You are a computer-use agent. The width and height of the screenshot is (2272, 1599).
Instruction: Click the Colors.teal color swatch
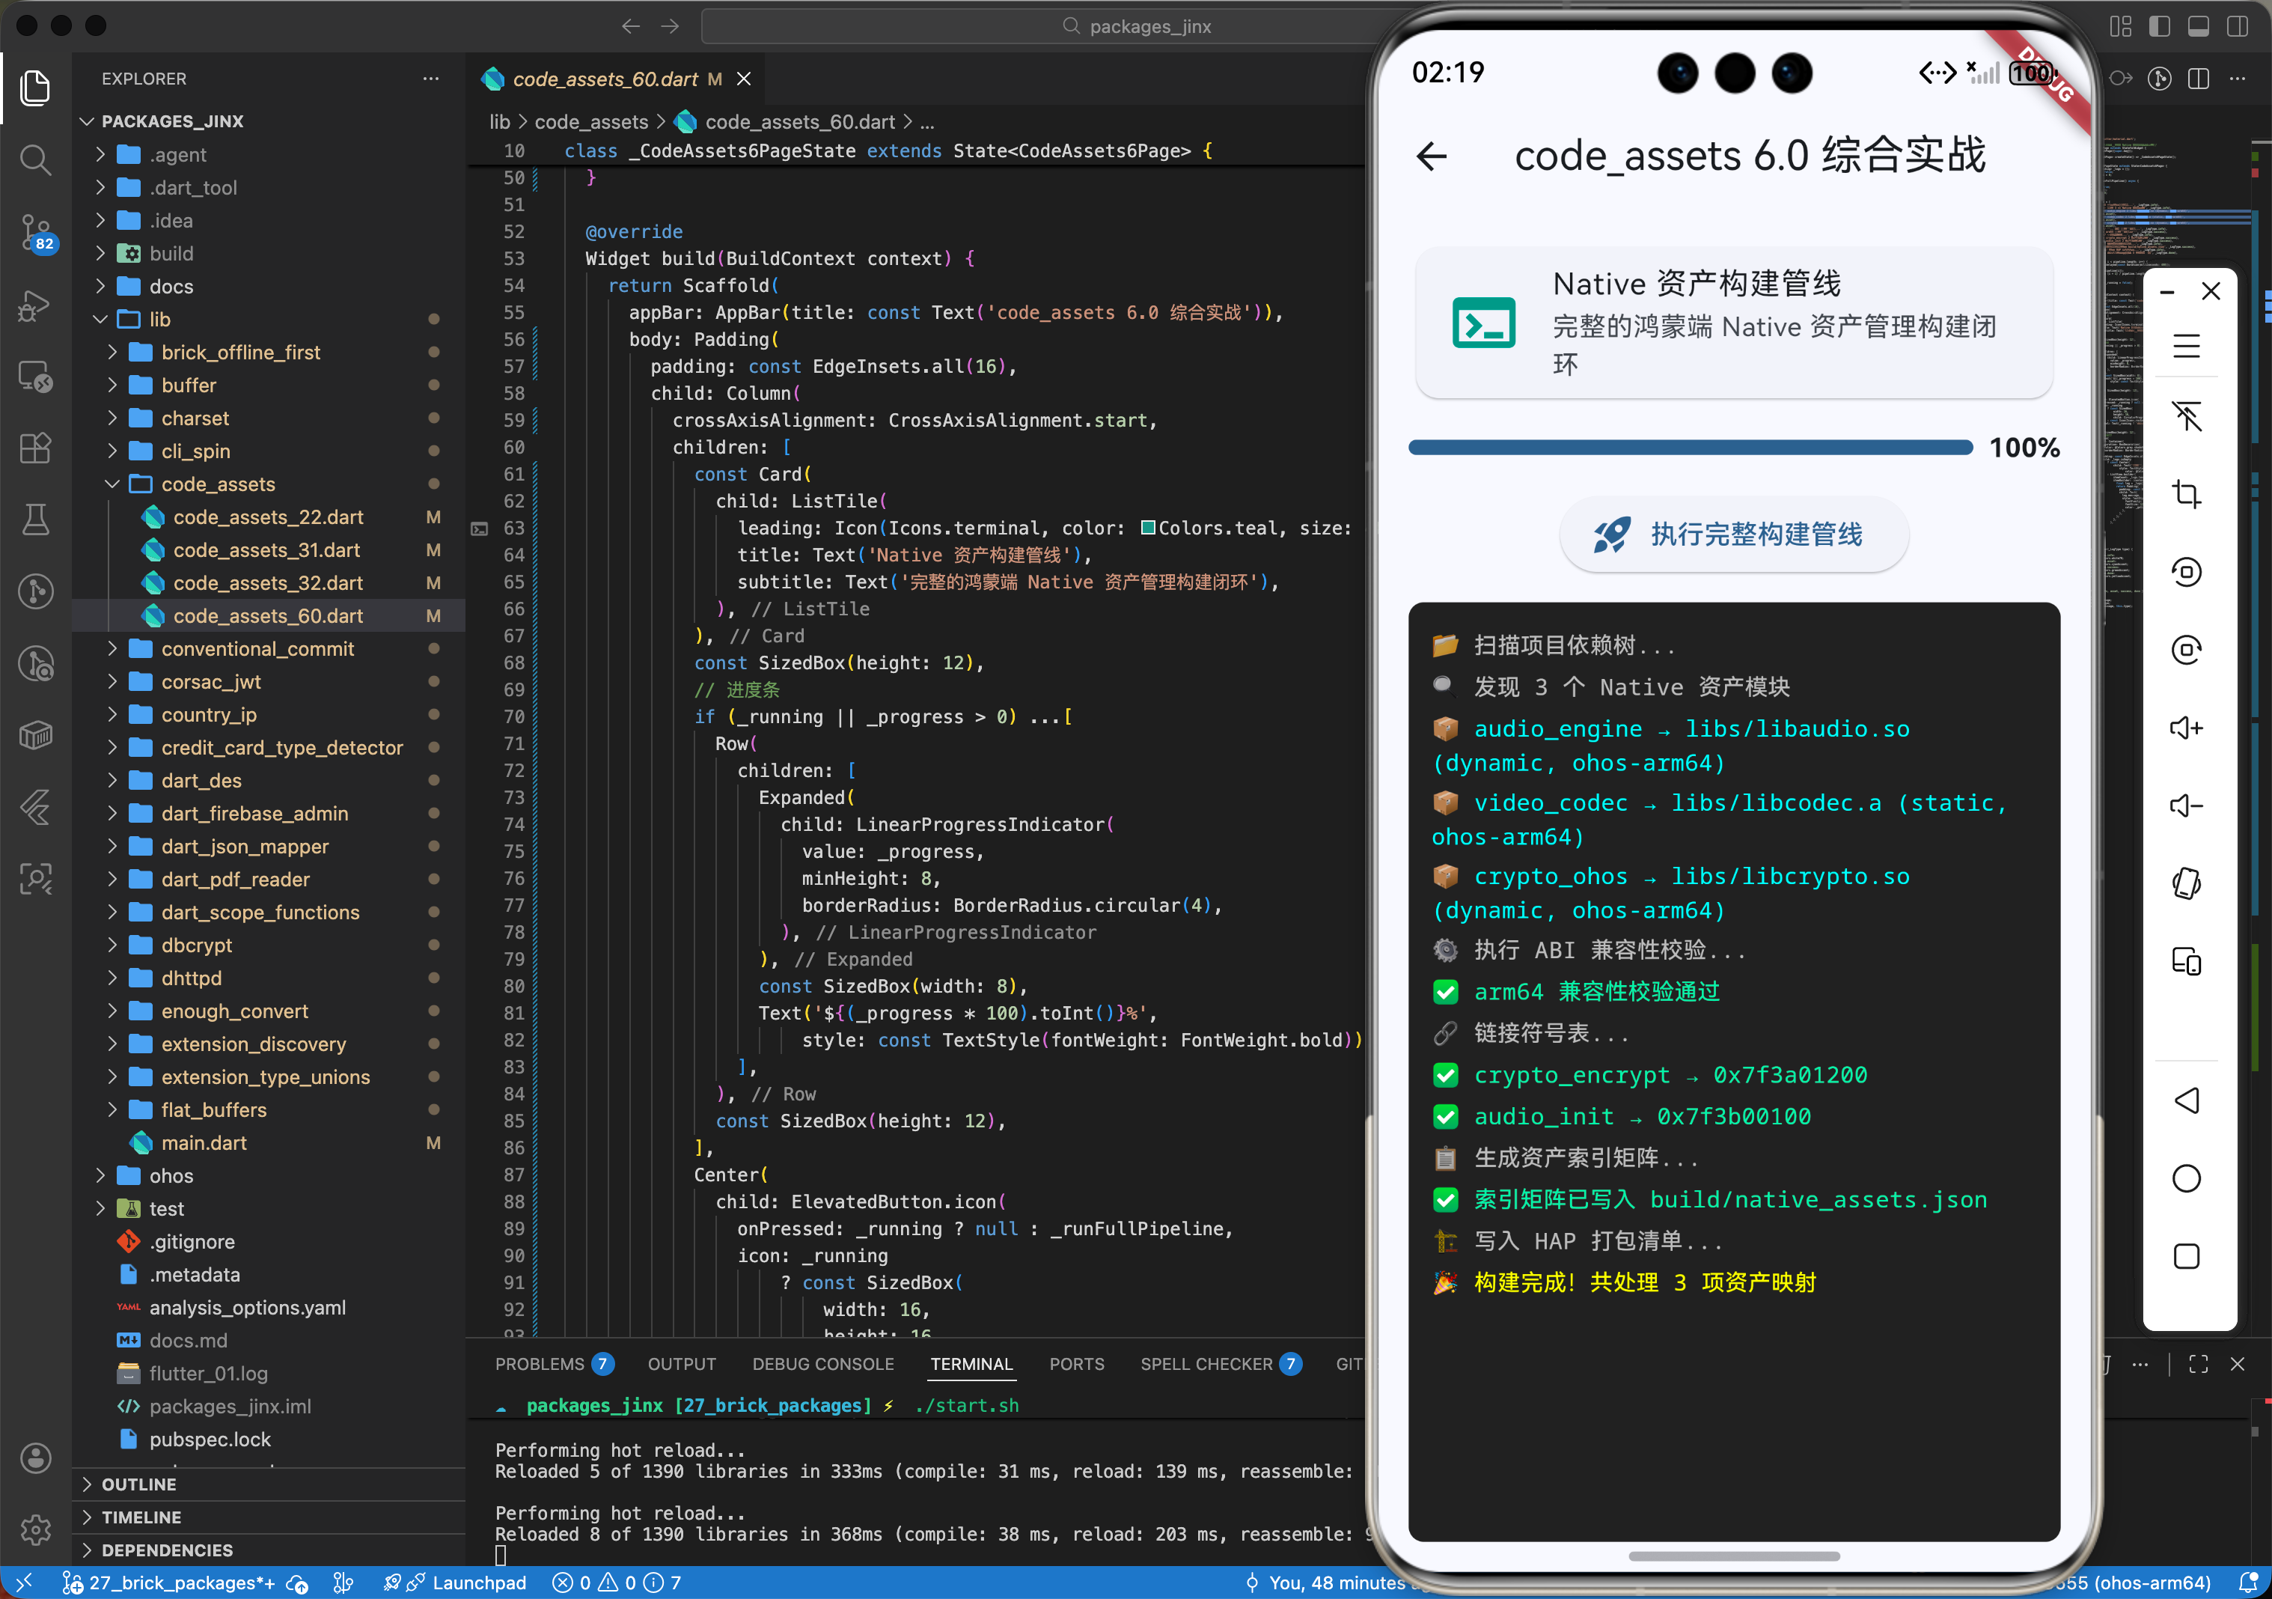click(x=1148, y=528)
